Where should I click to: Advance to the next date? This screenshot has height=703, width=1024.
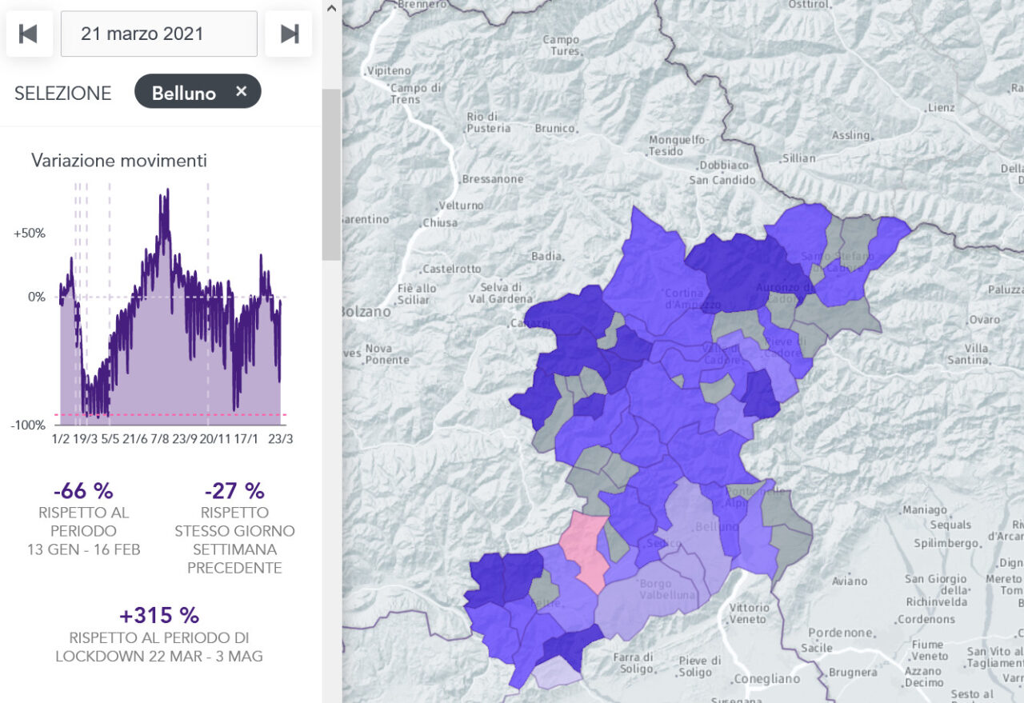pos(289,34)
